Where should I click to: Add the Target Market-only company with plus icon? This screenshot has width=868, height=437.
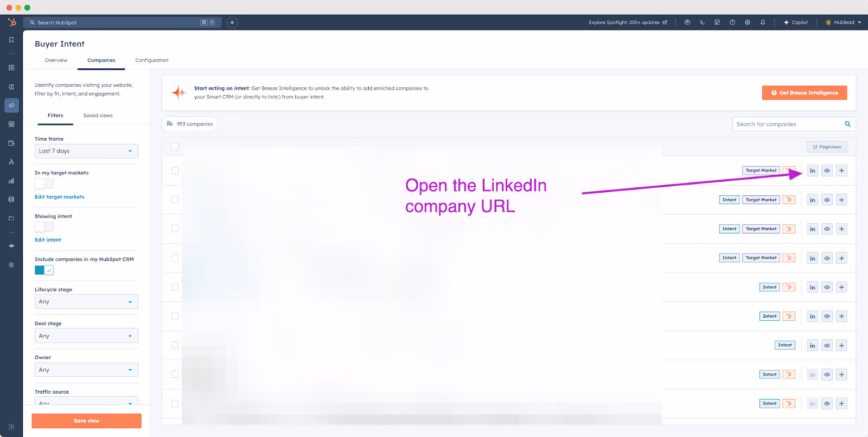pos(841,170)
